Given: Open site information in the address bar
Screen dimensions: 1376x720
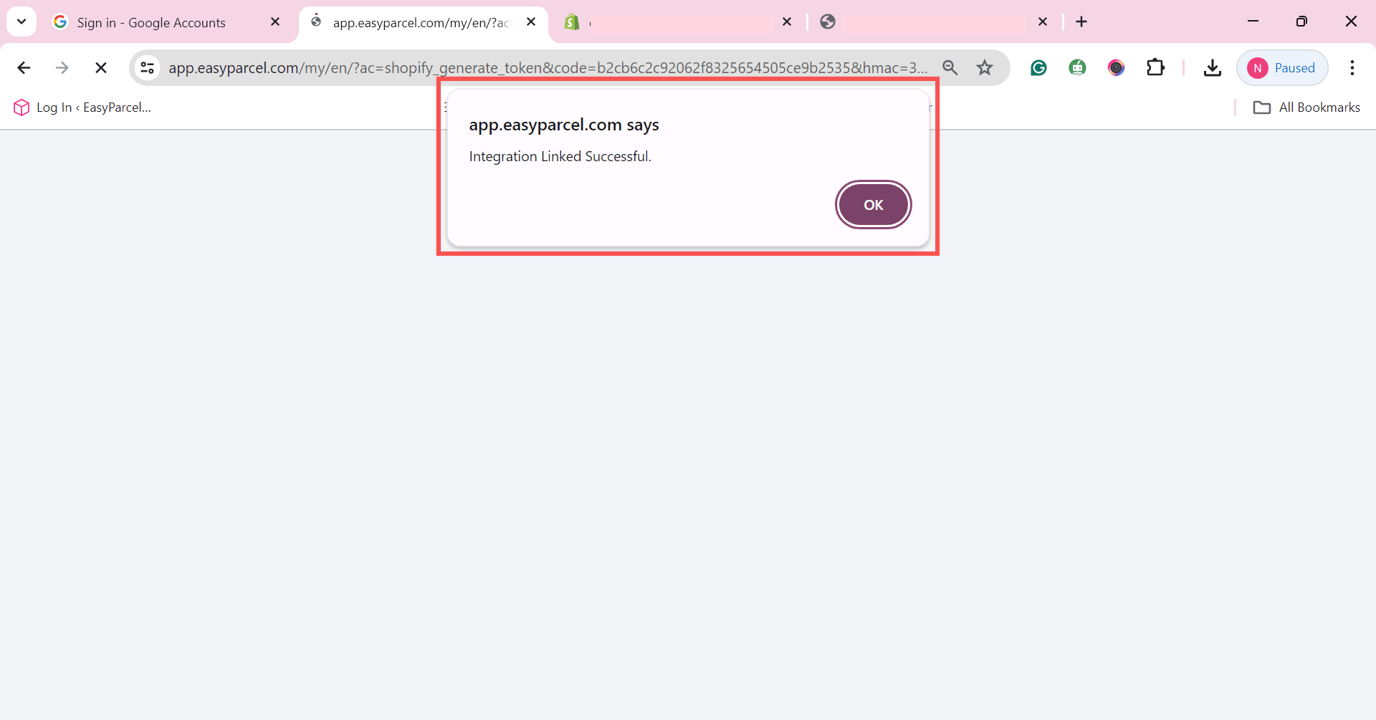Looking at the screenshot, I should point(147,67).
